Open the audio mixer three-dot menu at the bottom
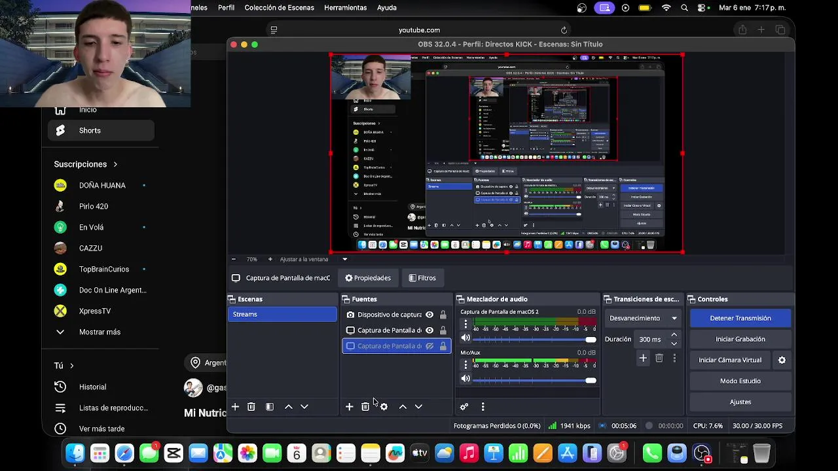This screenshot has height=471, width=838. click(x=483, y=407)
